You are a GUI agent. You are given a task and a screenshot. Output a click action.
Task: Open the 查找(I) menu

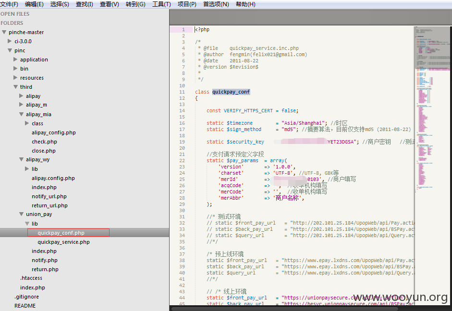coord(85,4)
